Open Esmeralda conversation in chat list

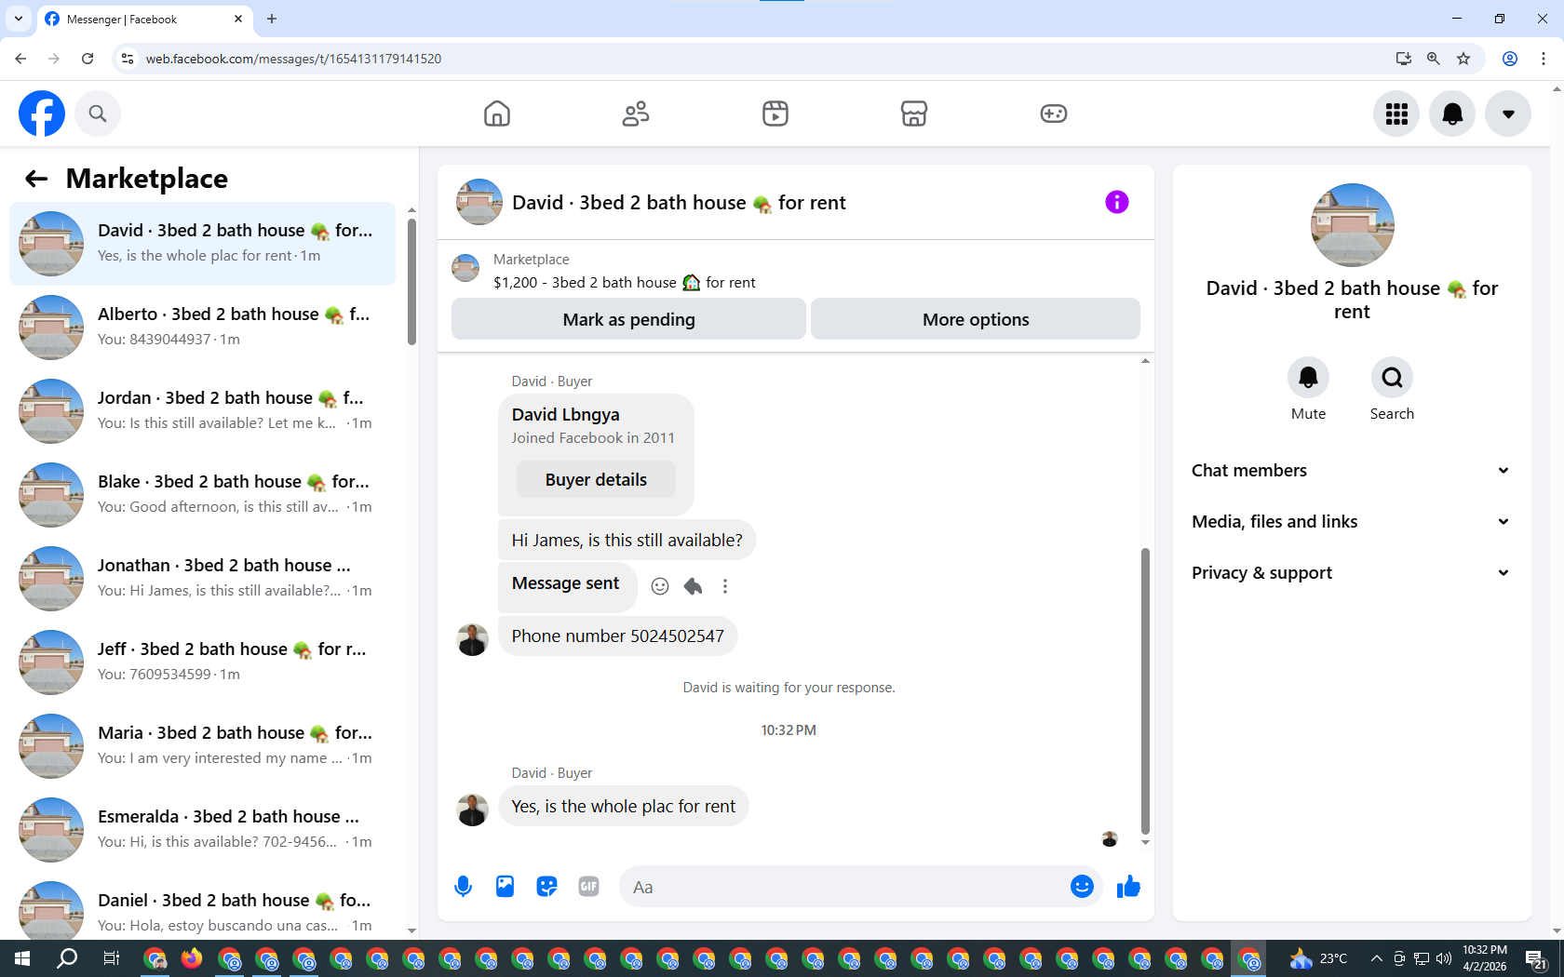click(x=203, y=830)
